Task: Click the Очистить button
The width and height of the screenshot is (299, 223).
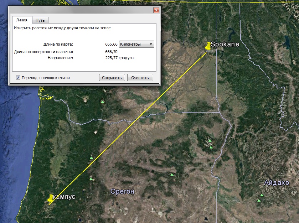Action: pyautogui.click(x=140, y=78)
